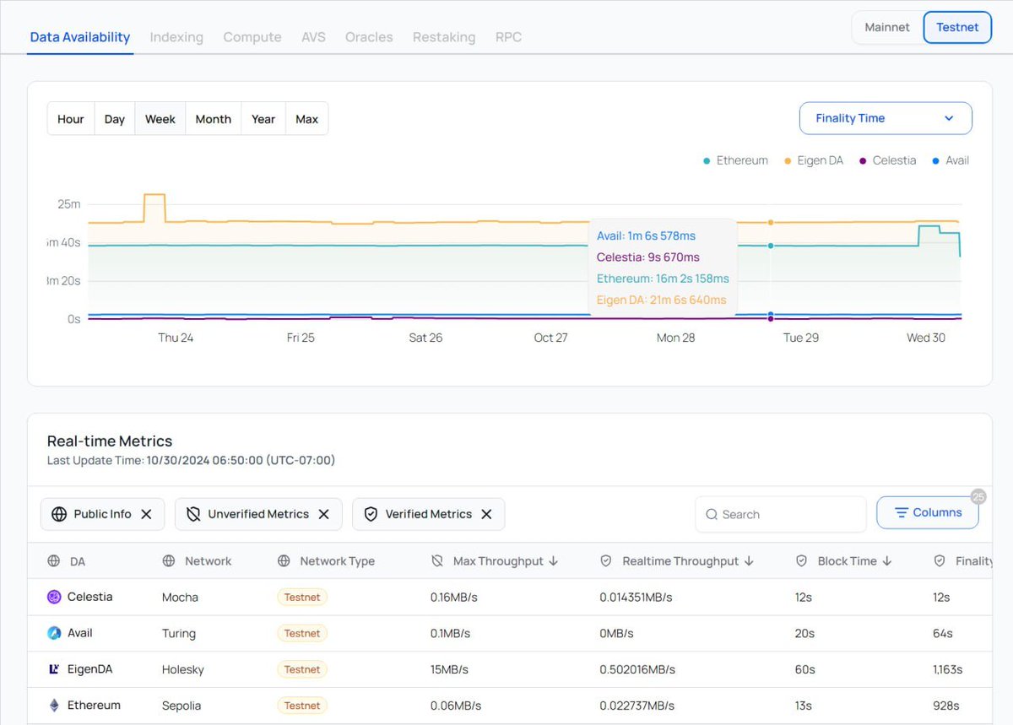Click the Tue 29 axis label
The height and width of the screenshot is (725, 1013).
click(x=801, y=338)
